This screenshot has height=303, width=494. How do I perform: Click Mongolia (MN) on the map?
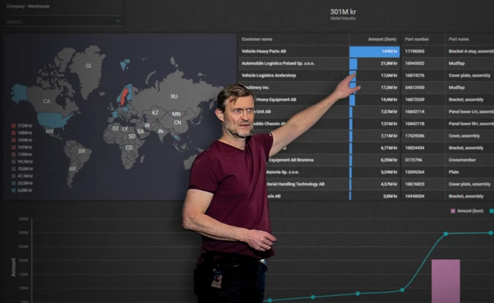176,114
